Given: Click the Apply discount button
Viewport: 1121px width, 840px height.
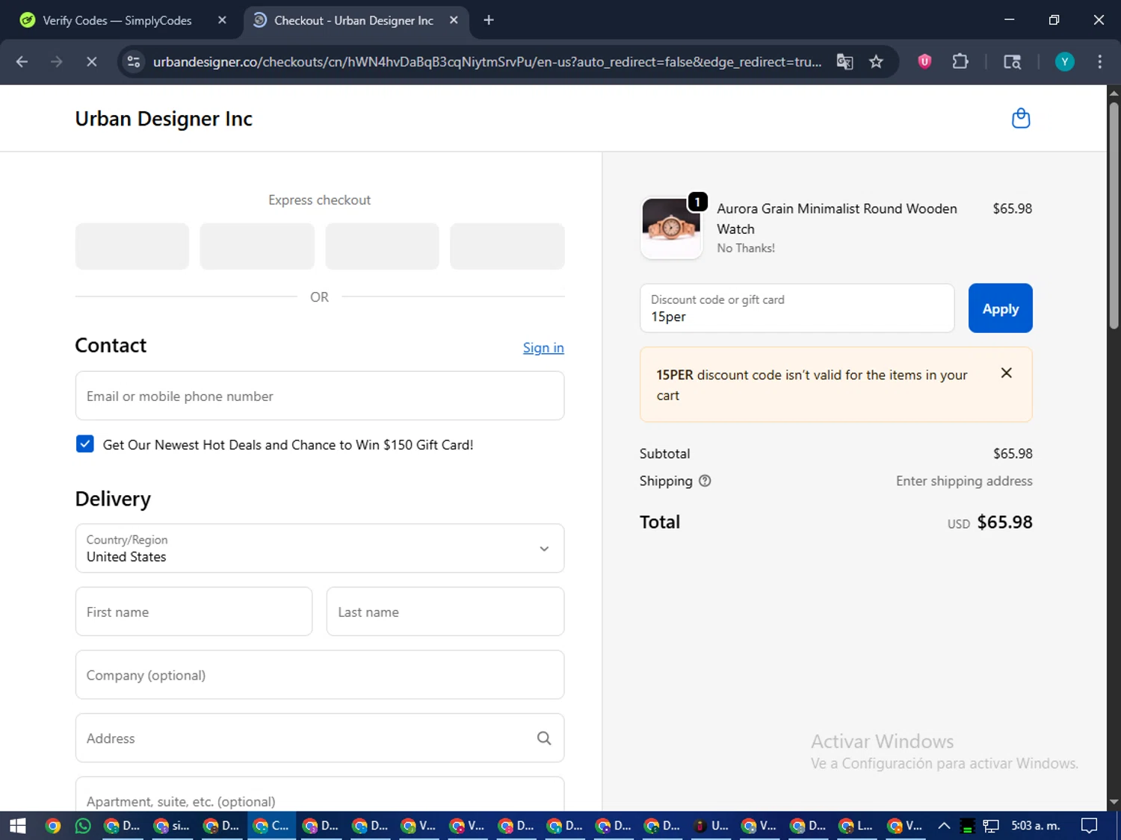Looking at the screenshot, I should pos(1000,308).
